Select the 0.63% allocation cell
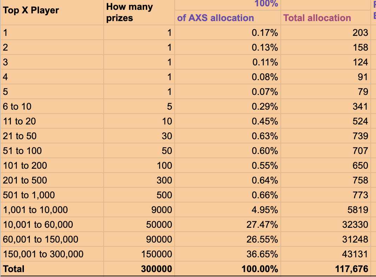This screenshot has height=277, width=376. (x=228, y=136)
